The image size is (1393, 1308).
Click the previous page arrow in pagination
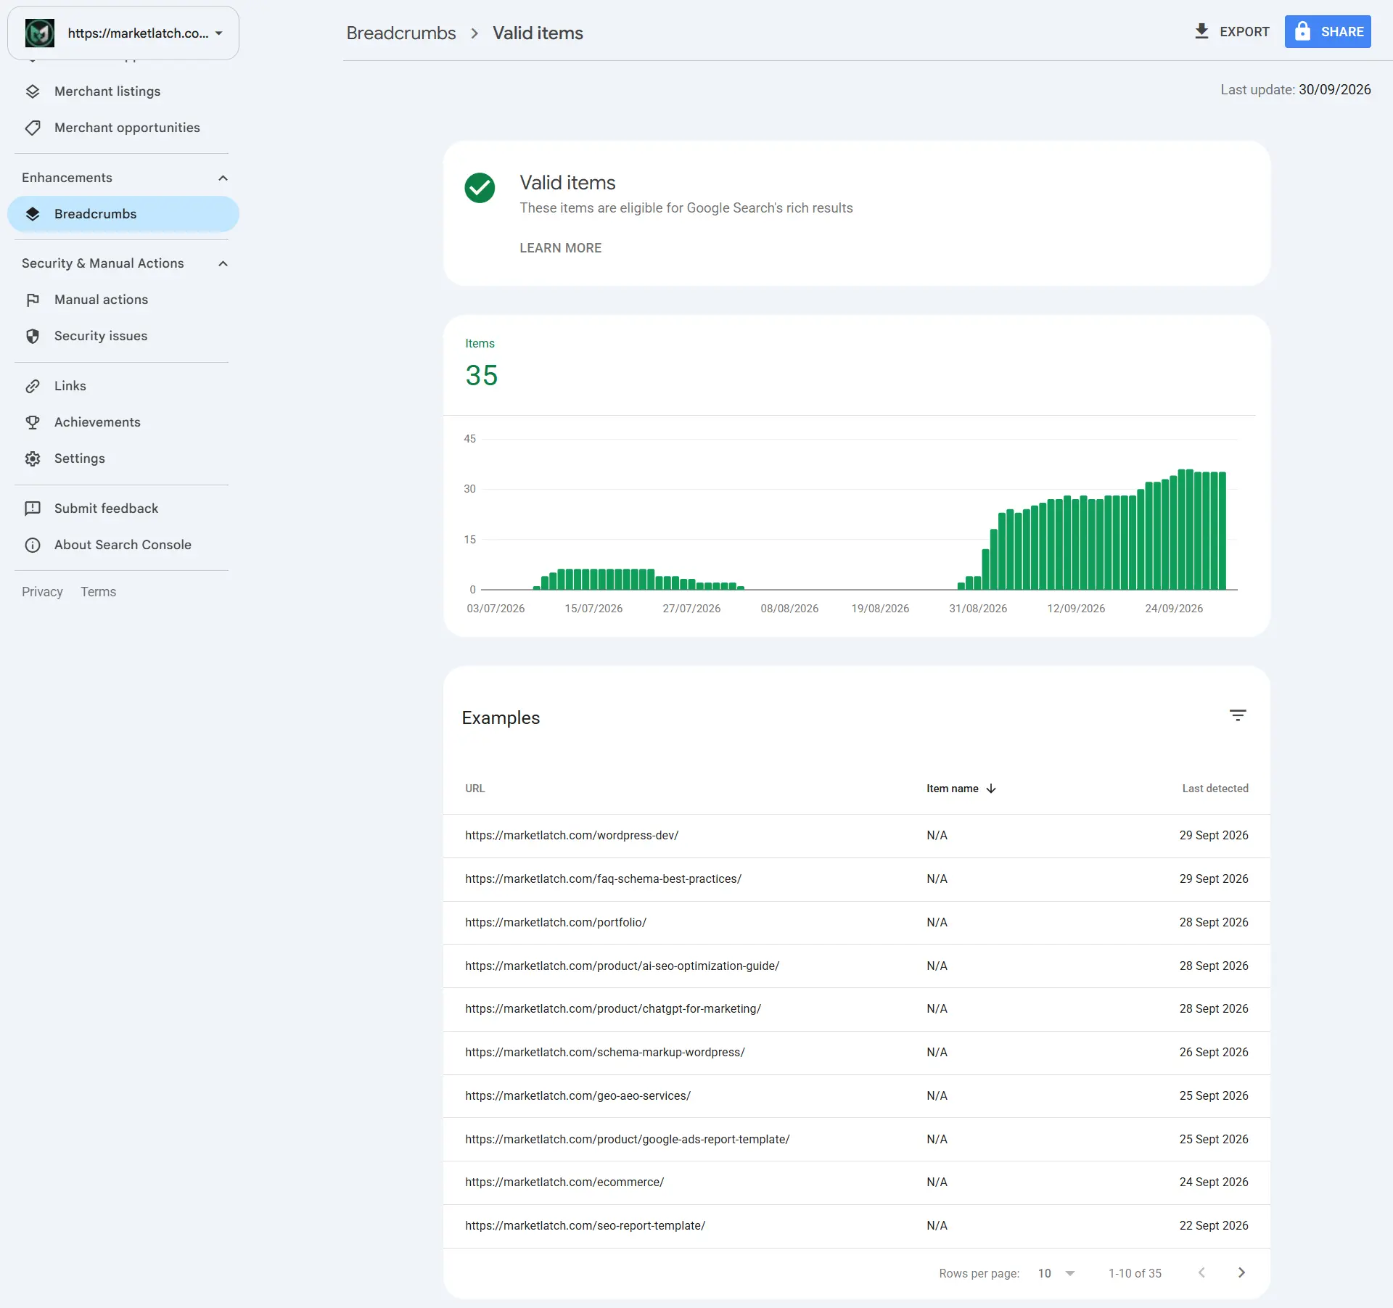[1202, 1272]
